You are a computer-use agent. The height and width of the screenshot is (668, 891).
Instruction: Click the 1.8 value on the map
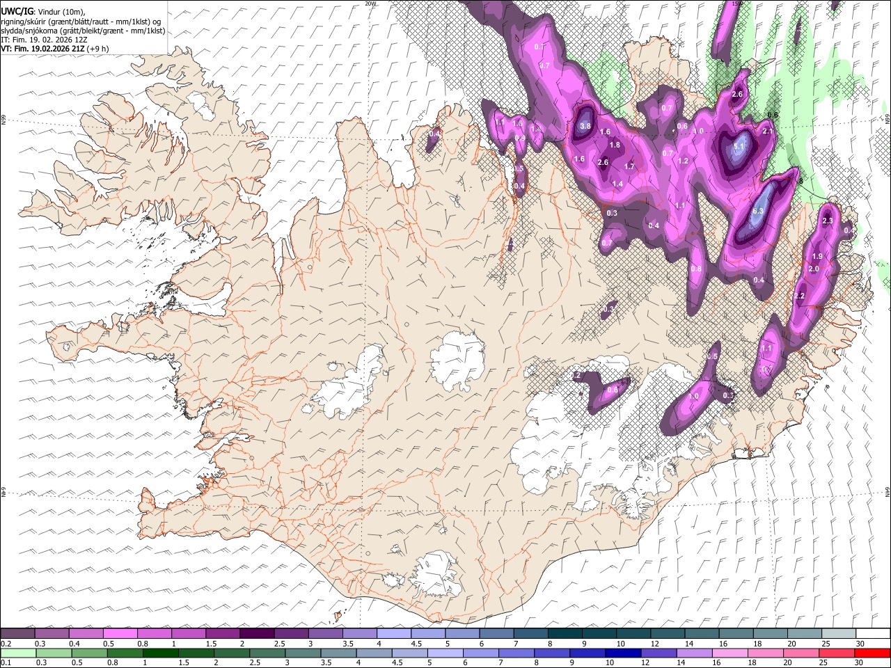click(x=615, y=145)
